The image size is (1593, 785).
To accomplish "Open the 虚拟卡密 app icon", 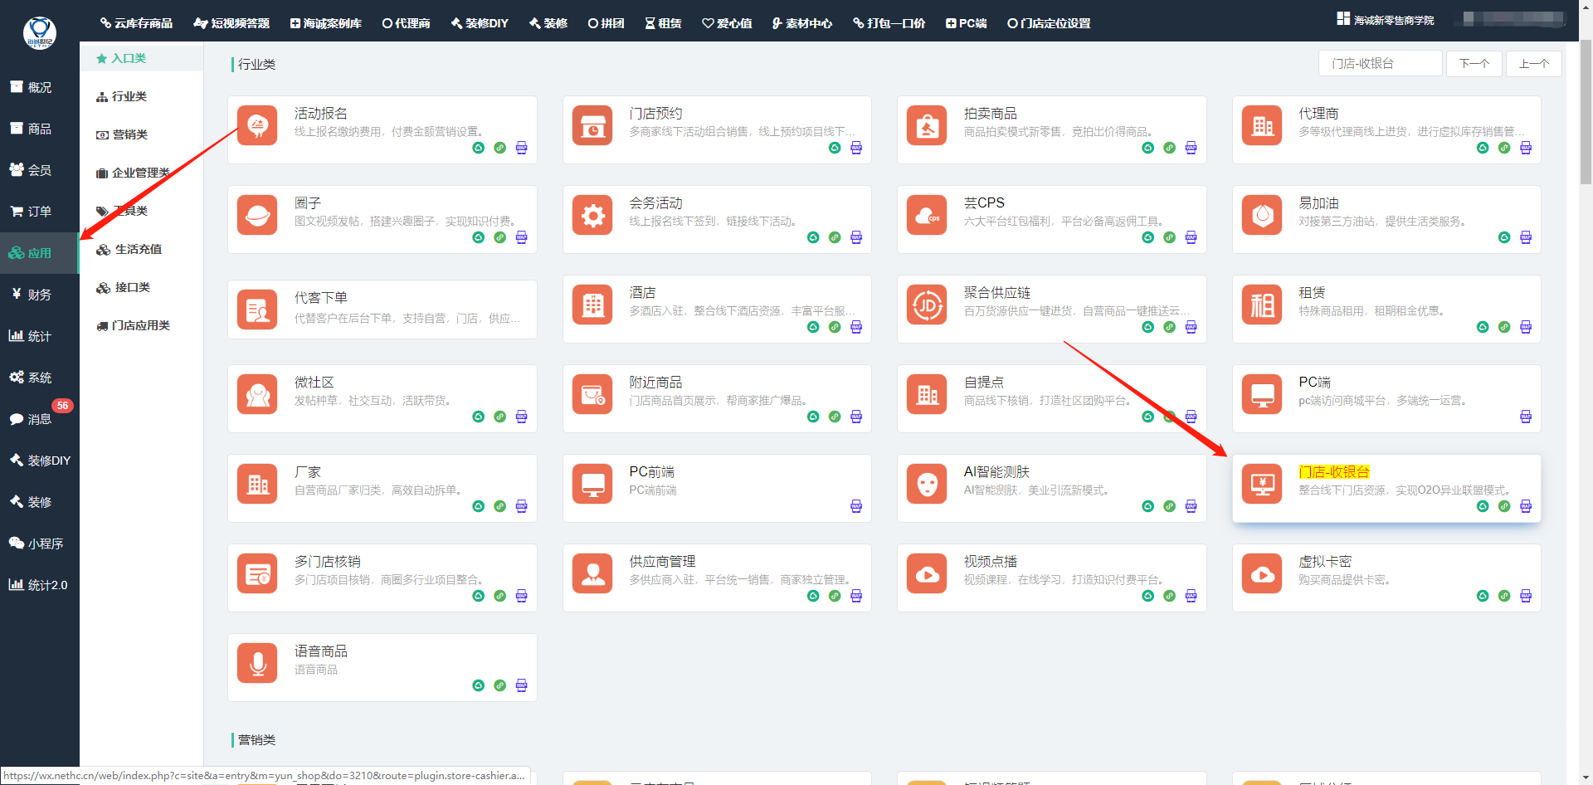I will pos(1262,573).
